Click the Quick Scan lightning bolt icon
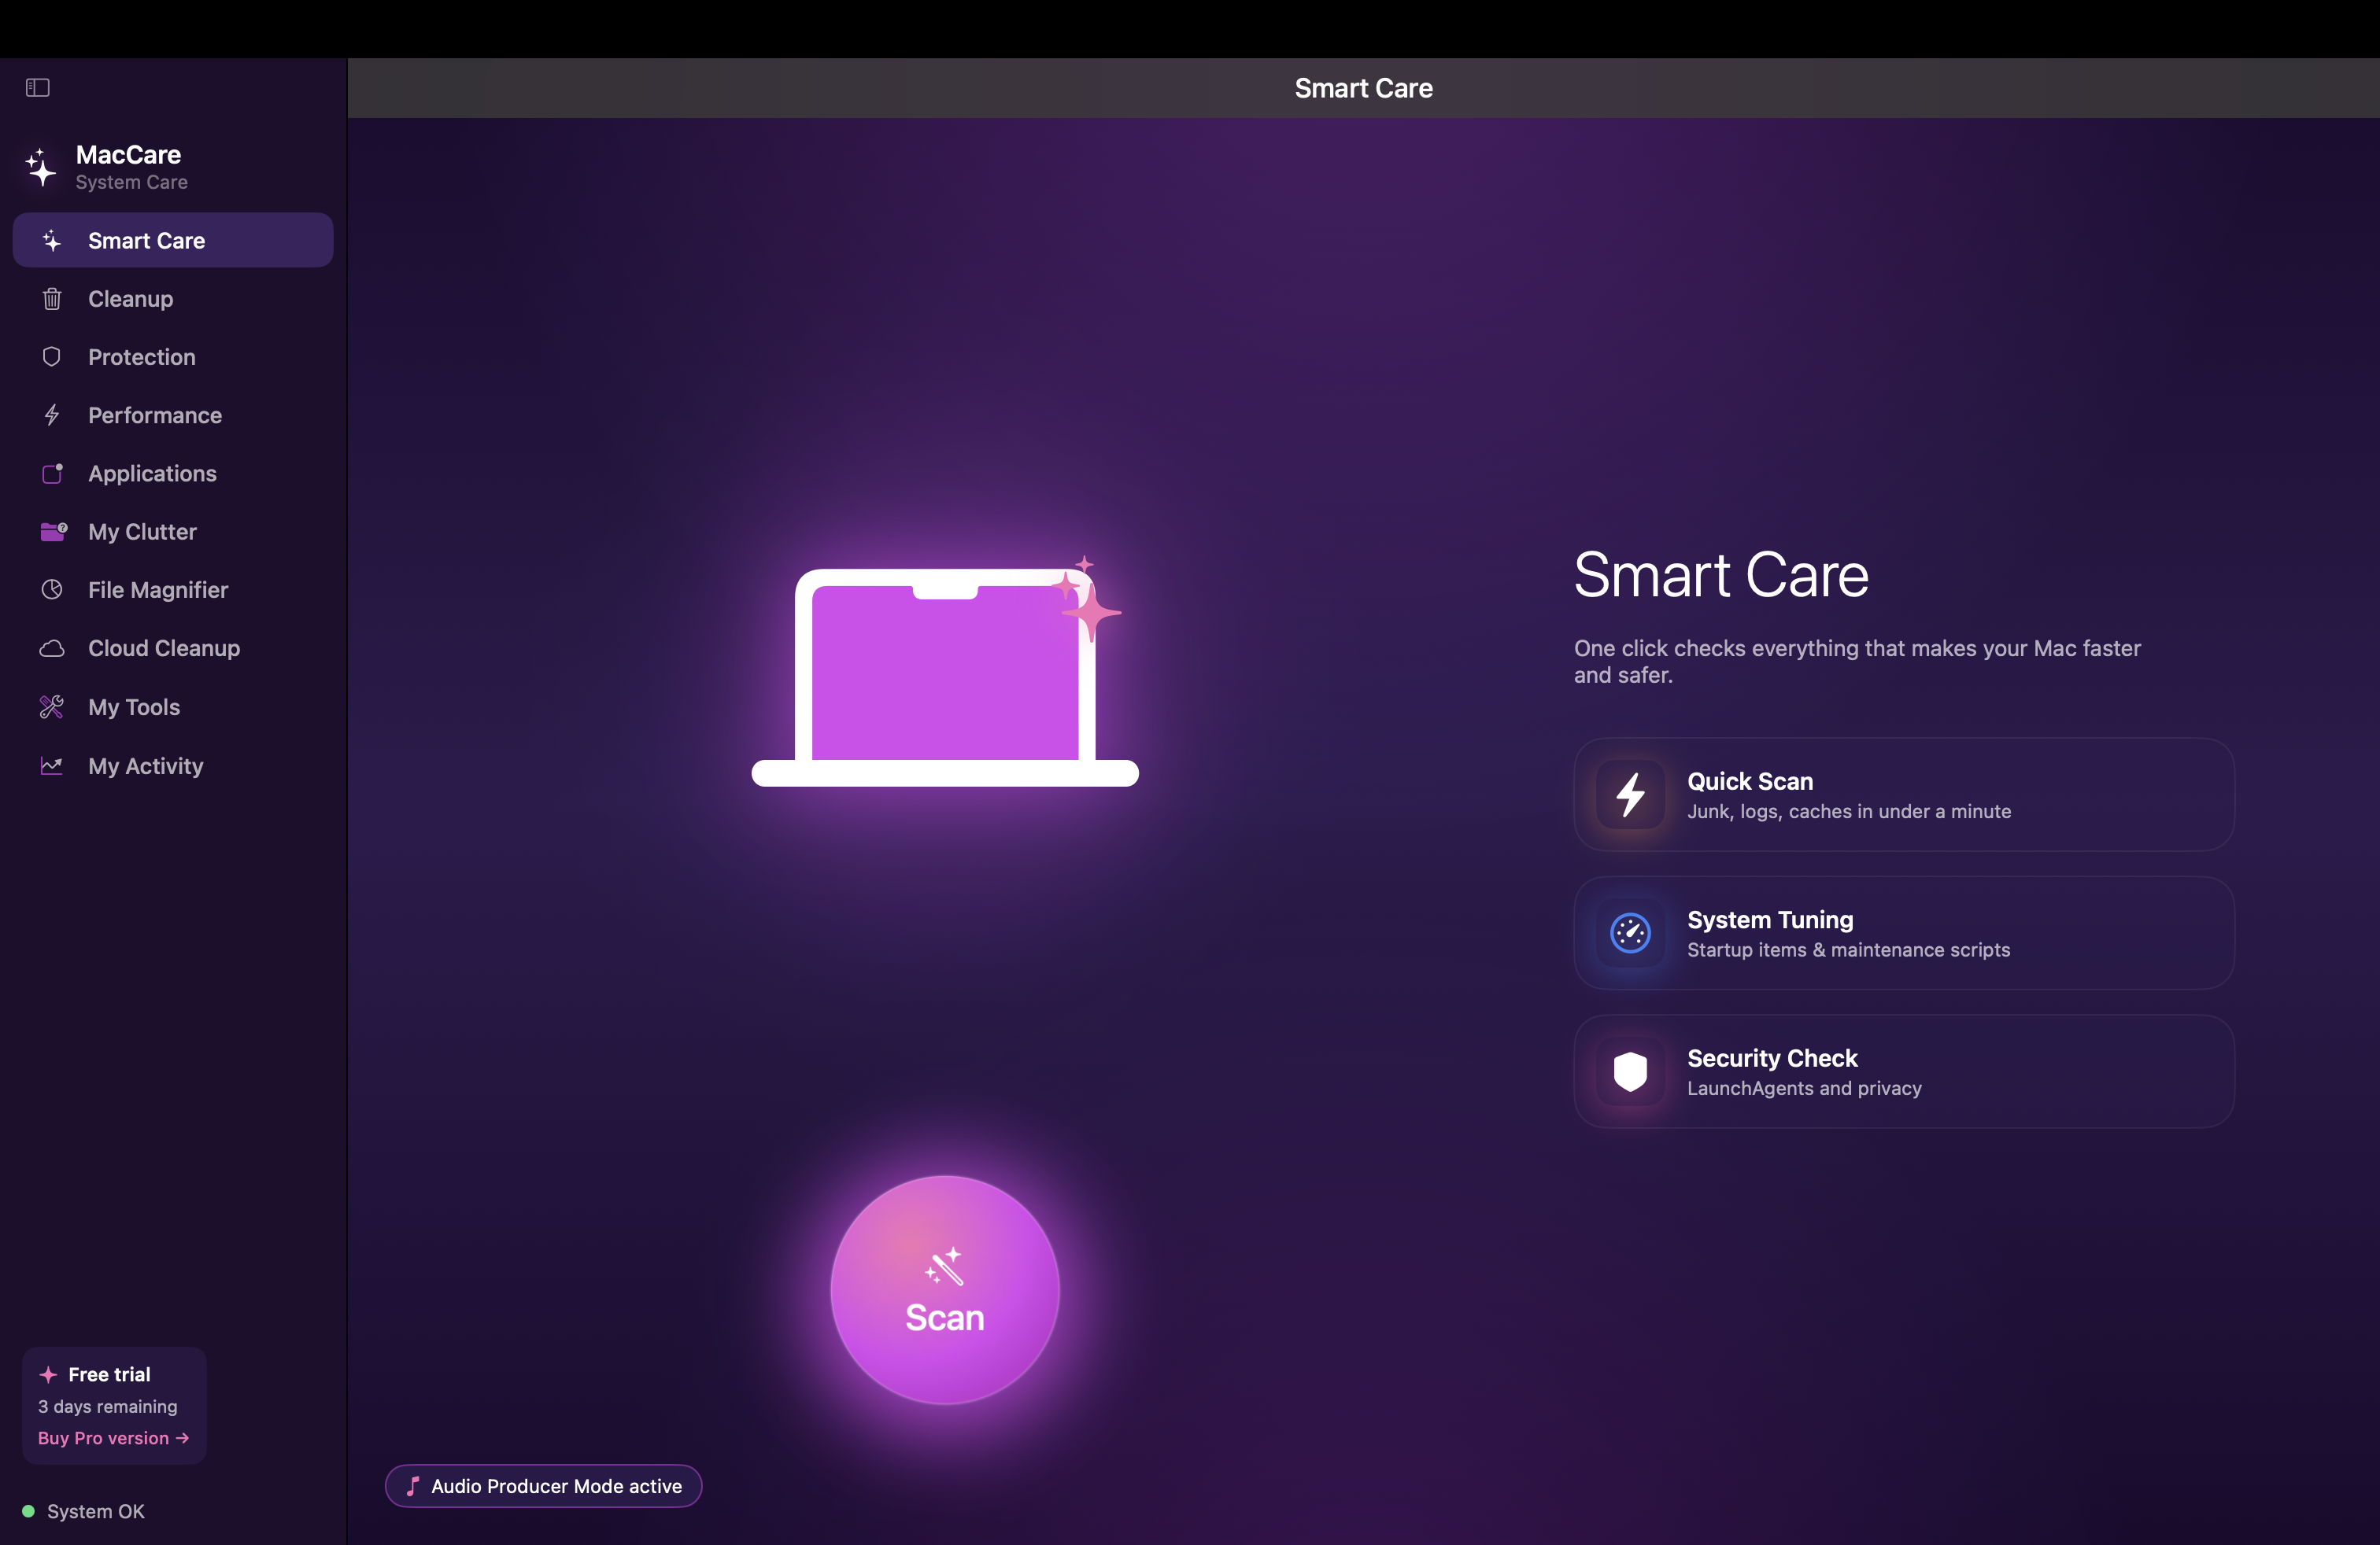The height and width of the screenshot is (1545, 2380). (x=1630, y=795)
